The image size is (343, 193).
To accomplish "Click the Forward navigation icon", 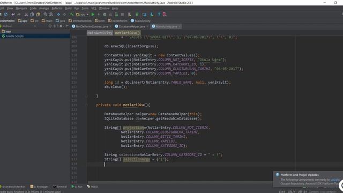I will 64,14.
